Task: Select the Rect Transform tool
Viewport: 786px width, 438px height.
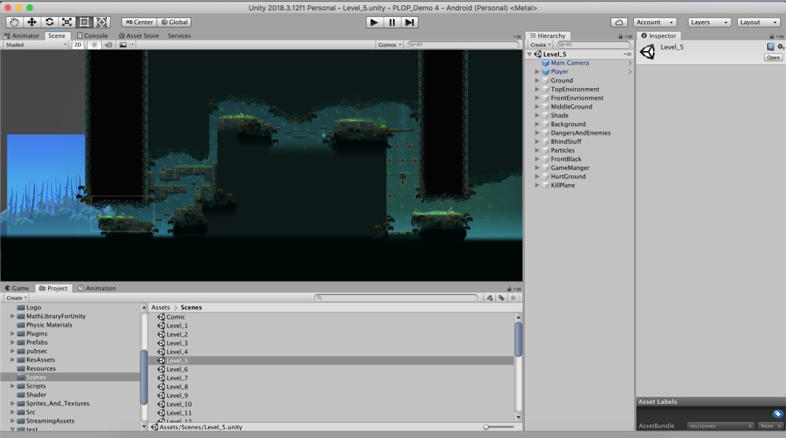Action: coord(84,23)
